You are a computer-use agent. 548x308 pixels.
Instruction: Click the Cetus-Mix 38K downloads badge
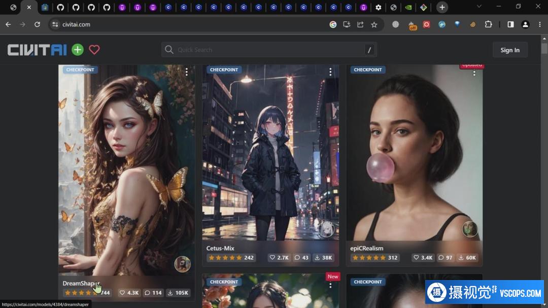(x=323, y=258)
